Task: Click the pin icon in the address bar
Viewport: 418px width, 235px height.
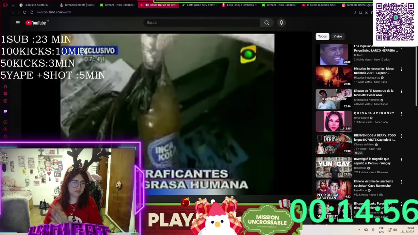Action: tap(355, 12)
